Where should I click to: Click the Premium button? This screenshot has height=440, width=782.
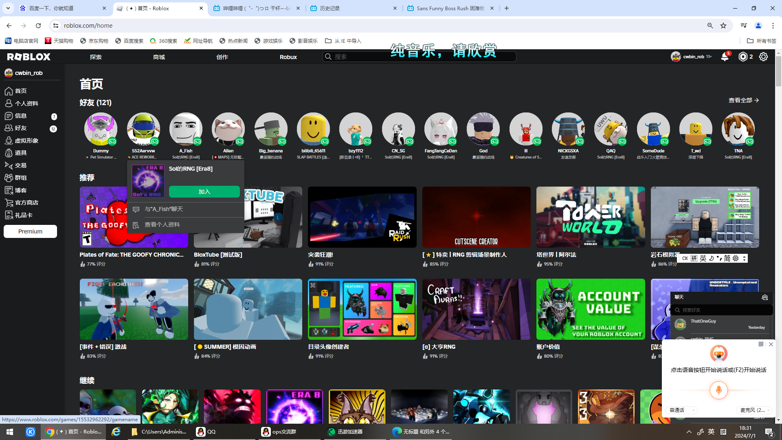[30, 231]
